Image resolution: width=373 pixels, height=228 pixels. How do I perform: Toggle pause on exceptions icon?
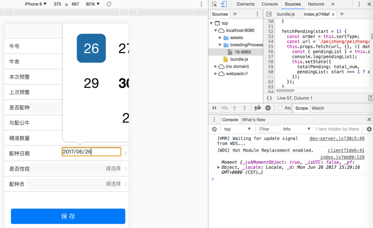[268, 108]
